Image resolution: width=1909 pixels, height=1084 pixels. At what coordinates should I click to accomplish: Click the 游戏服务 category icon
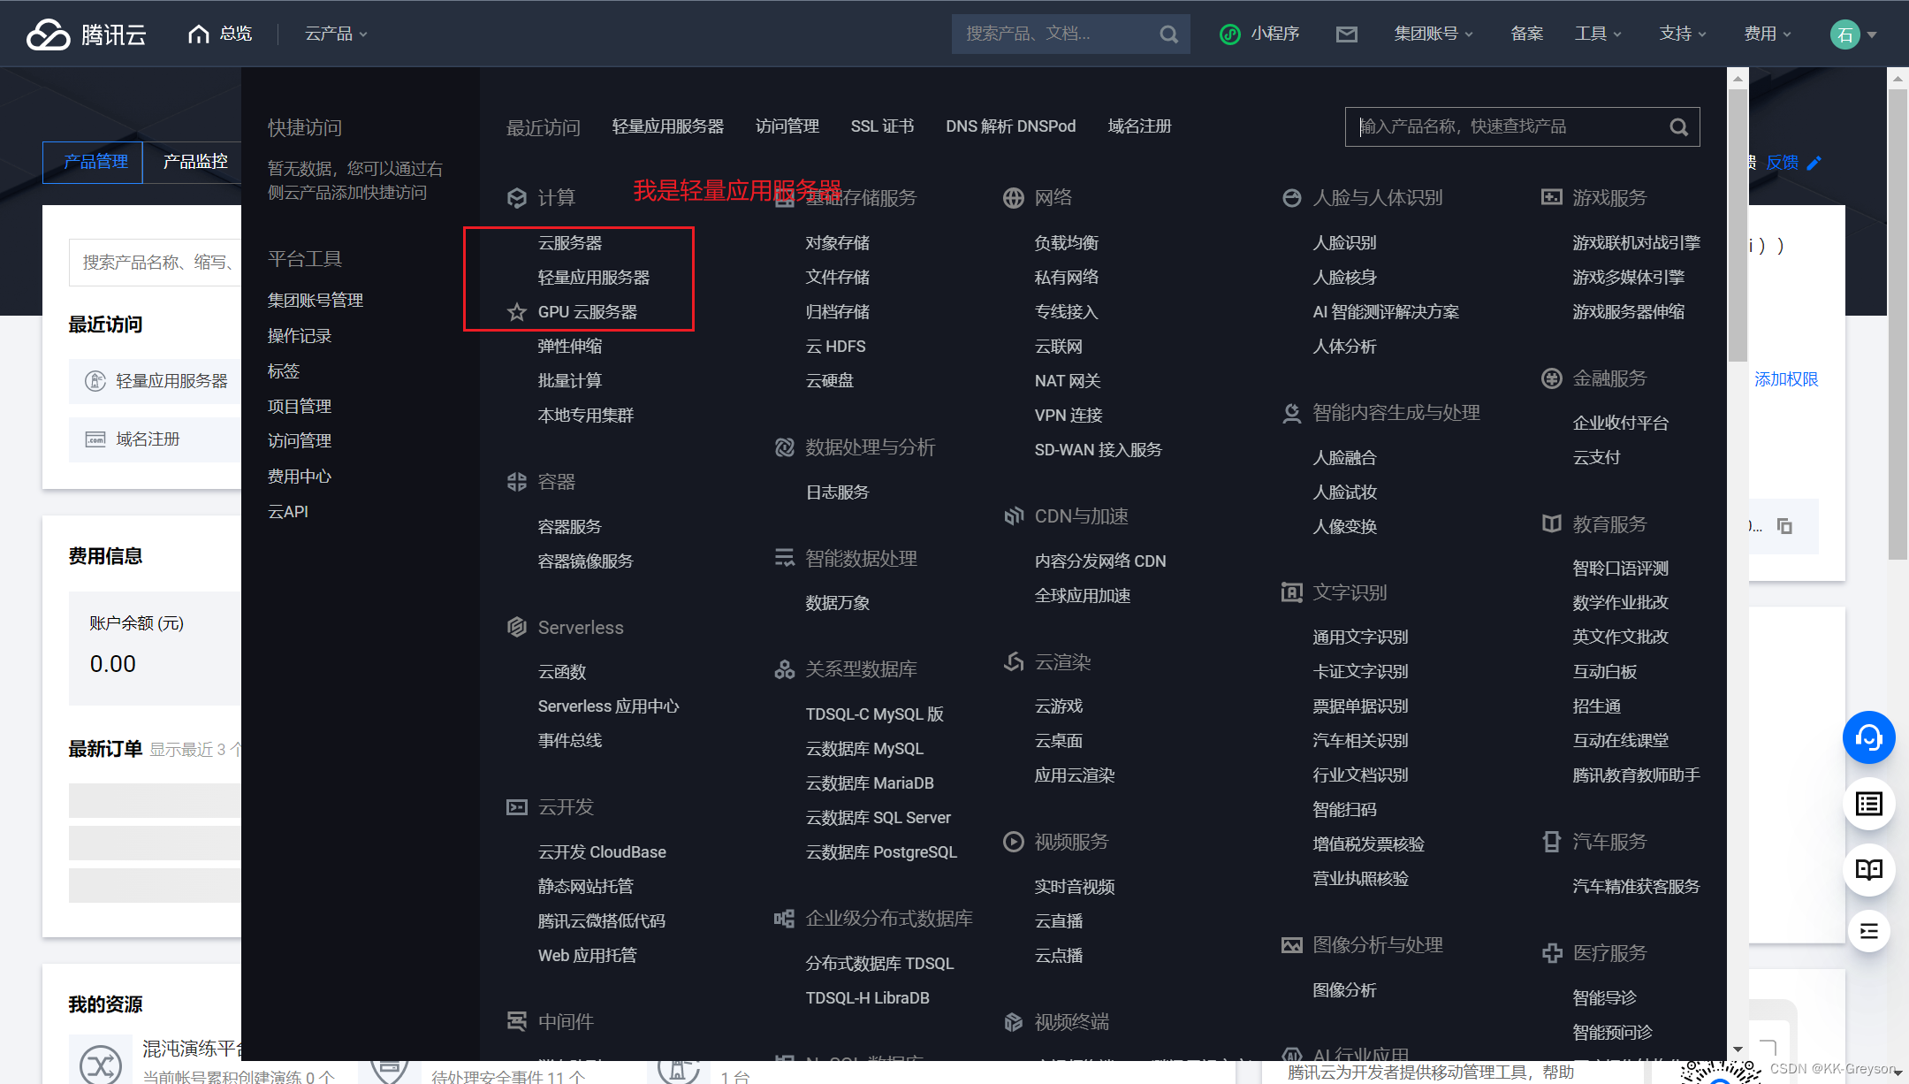[x=1551, y=197]
